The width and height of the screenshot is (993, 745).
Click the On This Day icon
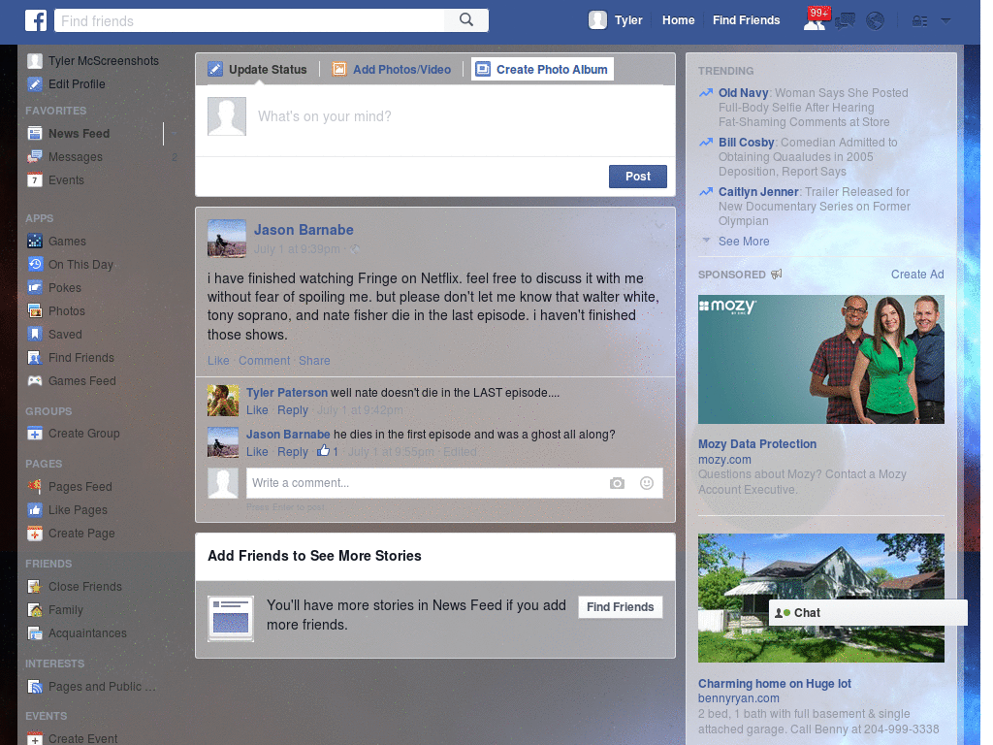[35, 265]
